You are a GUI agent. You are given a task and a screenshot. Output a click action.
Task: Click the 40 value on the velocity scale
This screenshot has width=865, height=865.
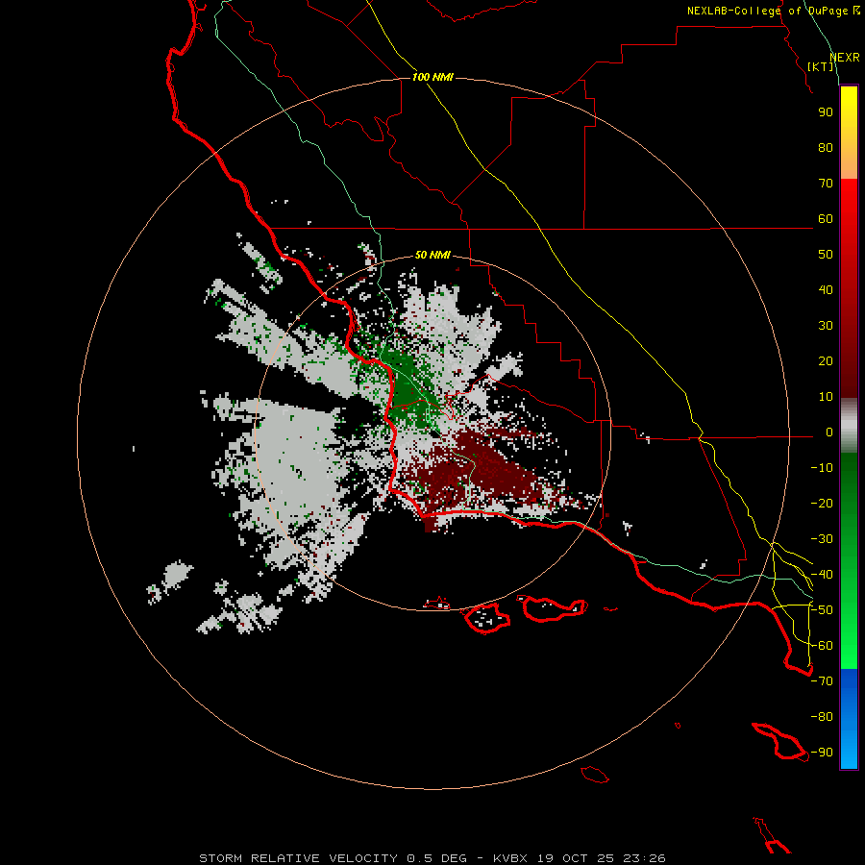(826, 289)
